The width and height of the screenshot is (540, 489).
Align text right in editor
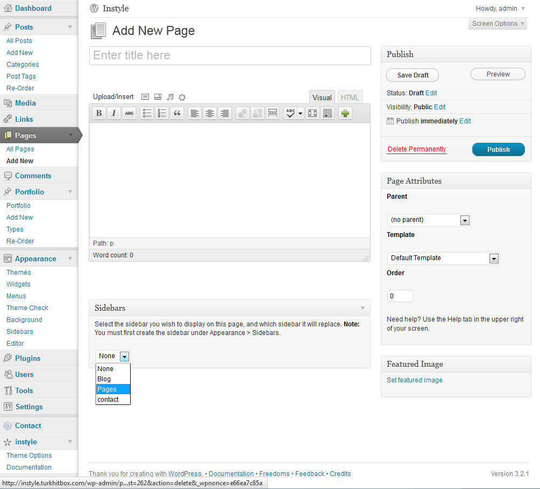[x=224, y=113]
